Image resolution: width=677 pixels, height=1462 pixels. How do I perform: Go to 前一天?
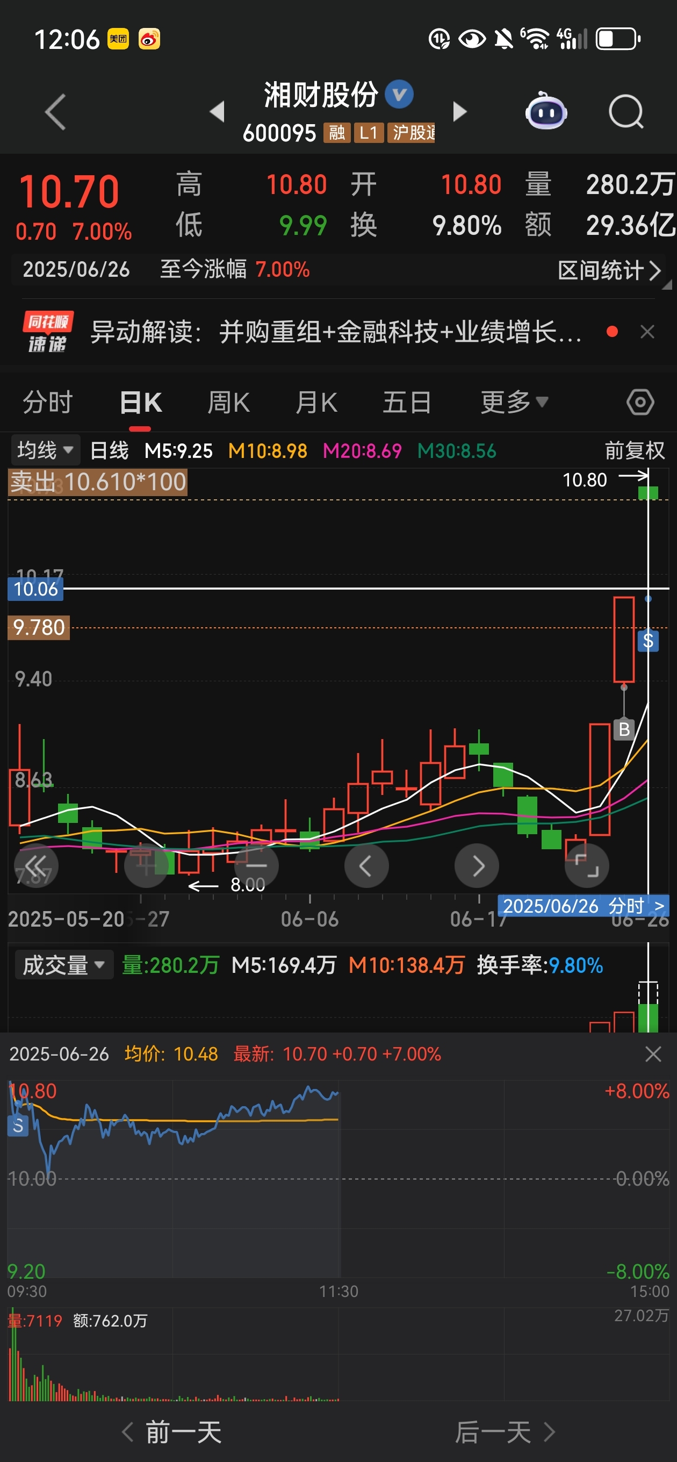[x=171, y=1431]
